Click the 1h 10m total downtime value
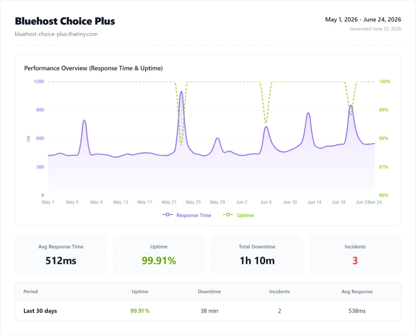Image resolution: width=416 pixels, height=335 pixels. click(x=257, y=261)
